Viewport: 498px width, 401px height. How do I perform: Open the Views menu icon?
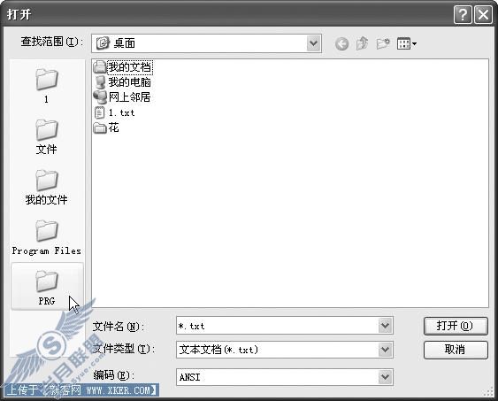(407, 44)
